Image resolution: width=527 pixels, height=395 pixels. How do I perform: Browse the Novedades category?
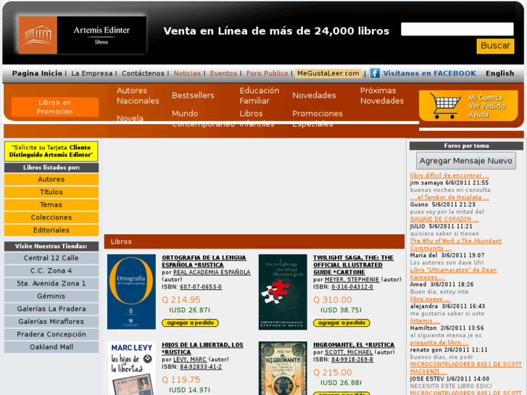click(314, 96)
